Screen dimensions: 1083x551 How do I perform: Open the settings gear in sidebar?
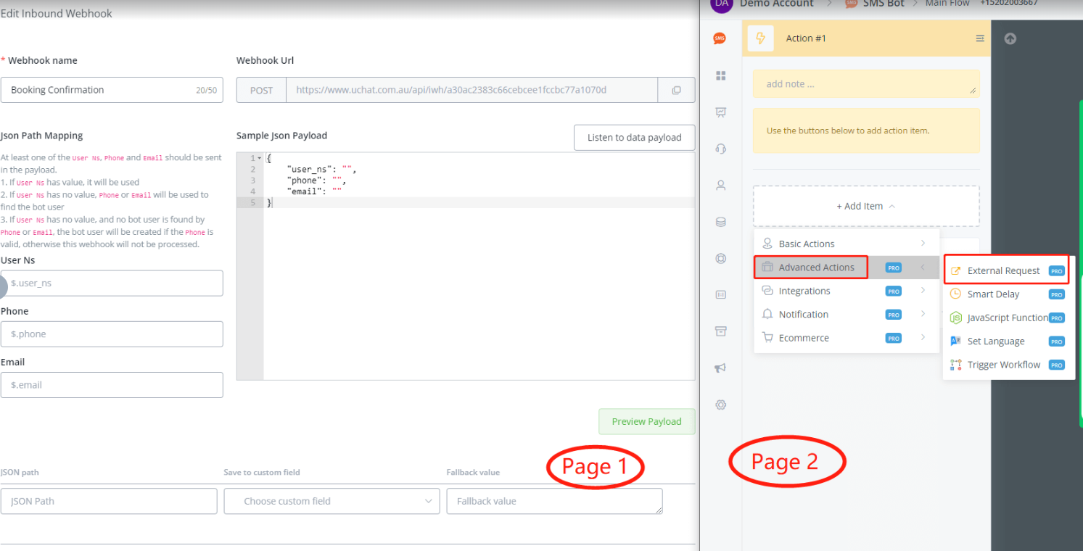tap(720, 405)
